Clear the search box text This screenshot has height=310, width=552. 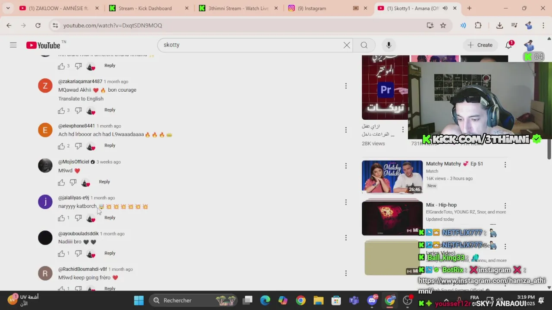(x=347, y=45)
